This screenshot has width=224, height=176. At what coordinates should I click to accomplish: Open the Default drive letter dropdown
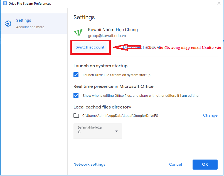[98, 131]
